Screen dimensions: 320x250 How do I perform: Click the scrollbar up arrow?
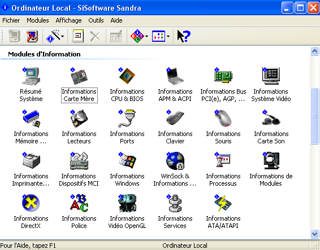tap(315, 51)
